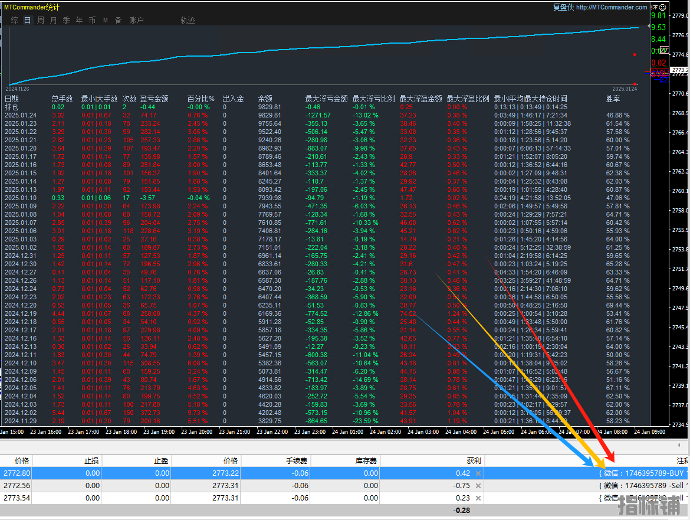The height and width of the screenshot is (520, 690).
Task: Click the smiley face icon at top right
Action: point(663,7)
